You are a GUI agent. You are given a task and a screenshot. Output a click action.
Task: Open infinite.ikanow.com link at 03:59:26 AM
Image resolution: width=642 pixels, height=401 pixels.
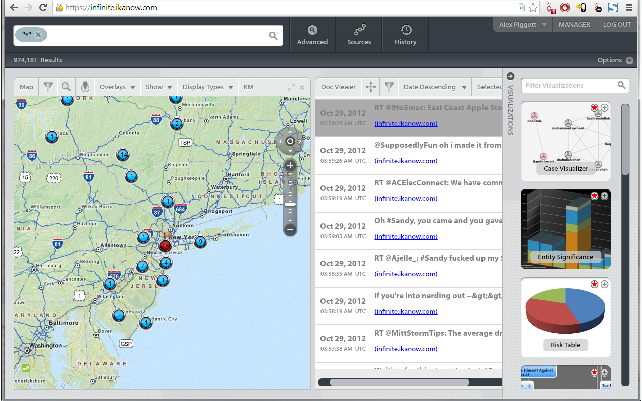[406, 161]
